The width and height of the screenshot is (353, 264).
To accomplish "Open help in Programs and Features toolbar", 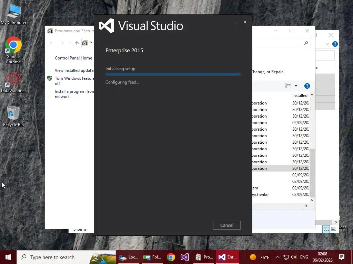I will [x=307, y=86].
